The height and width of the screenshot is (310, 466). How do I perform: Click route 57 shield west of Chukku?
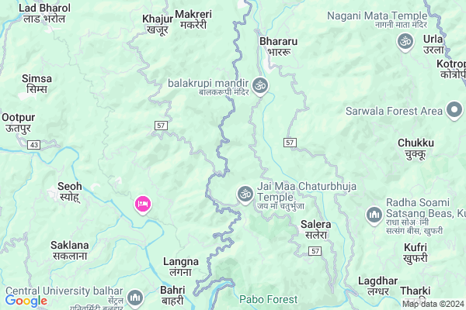coord(290,143)
